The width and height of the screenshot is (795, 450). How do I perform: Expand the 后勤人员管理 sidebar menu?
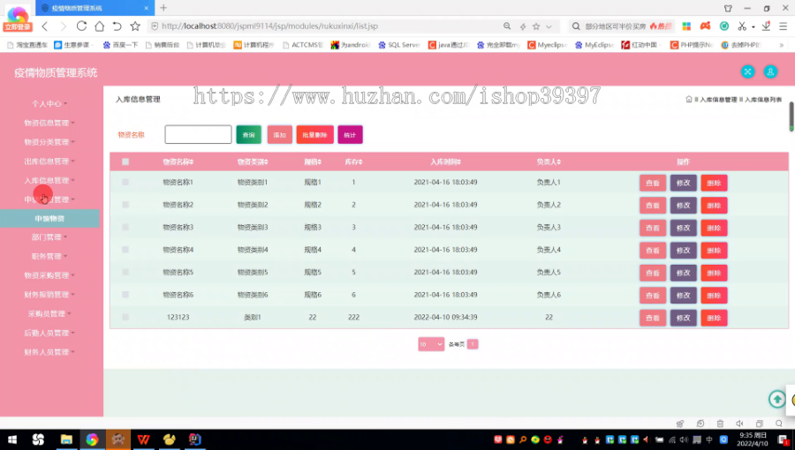49,333
